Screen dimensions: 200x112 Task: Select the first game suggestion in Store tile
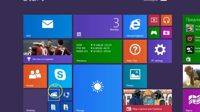(x=193, y=28)
